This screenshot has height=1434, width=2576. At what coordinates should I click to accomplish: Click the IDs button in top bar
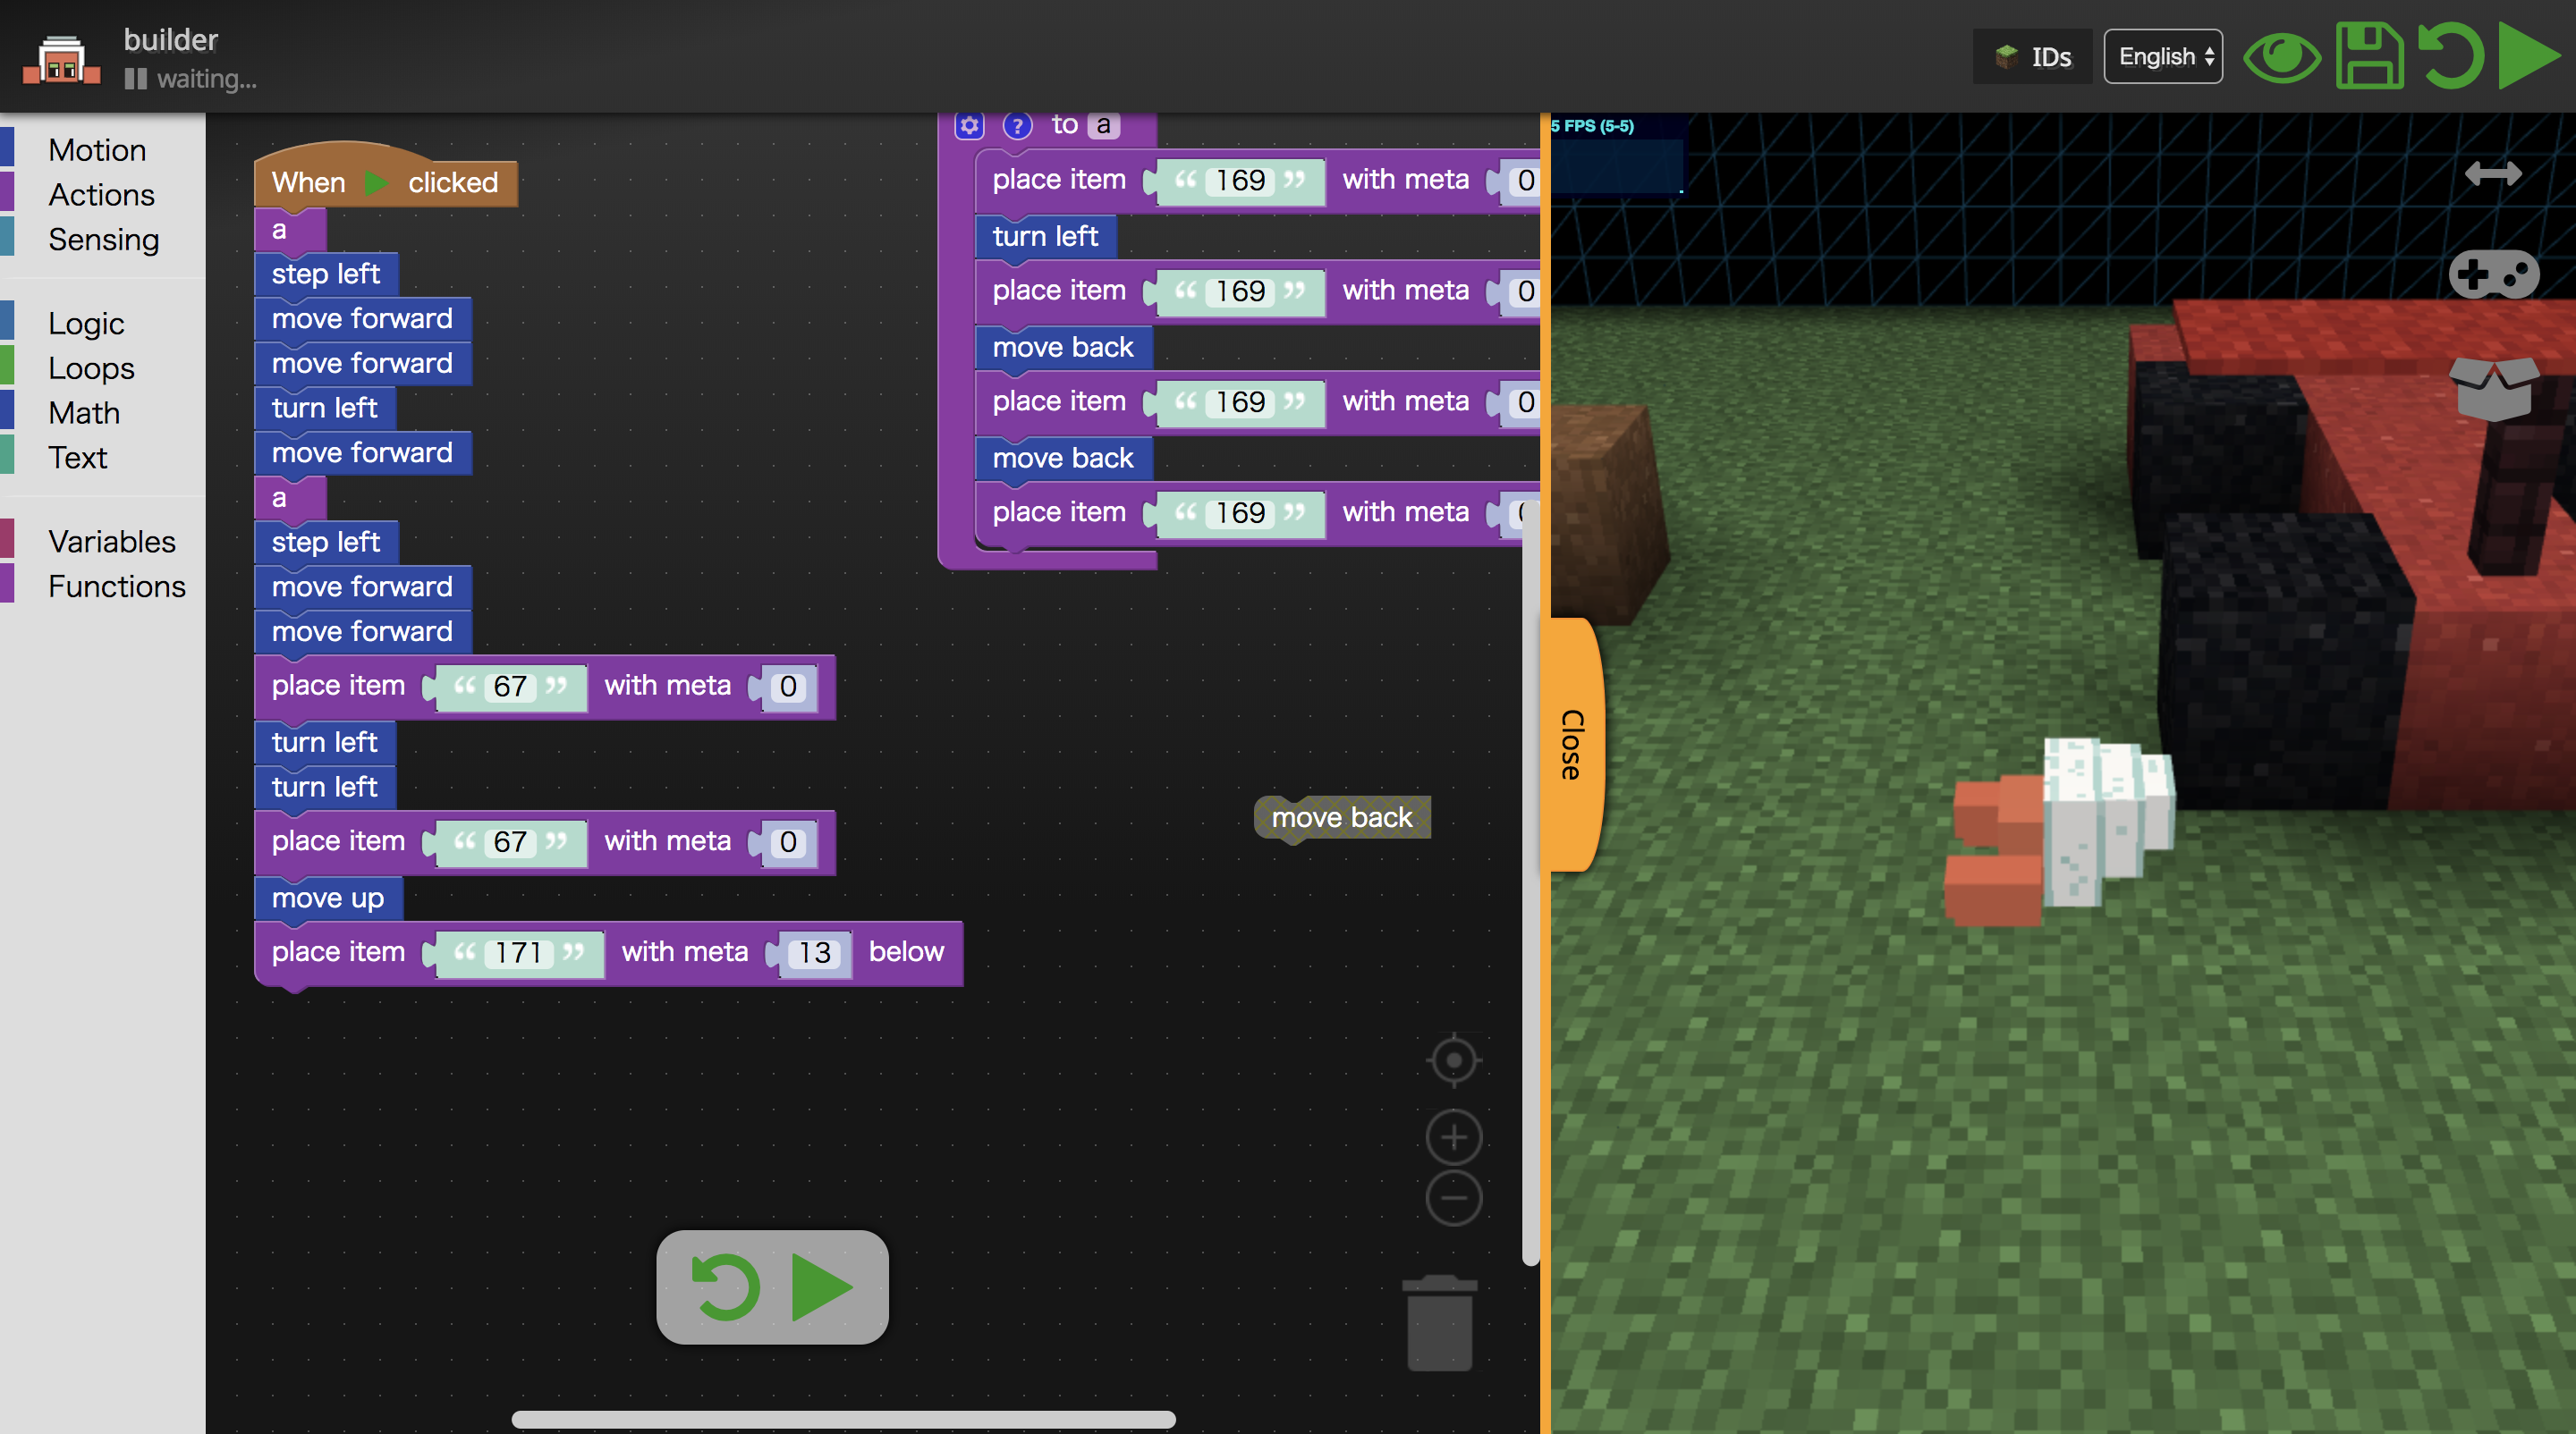click(x=2029, y=56)
